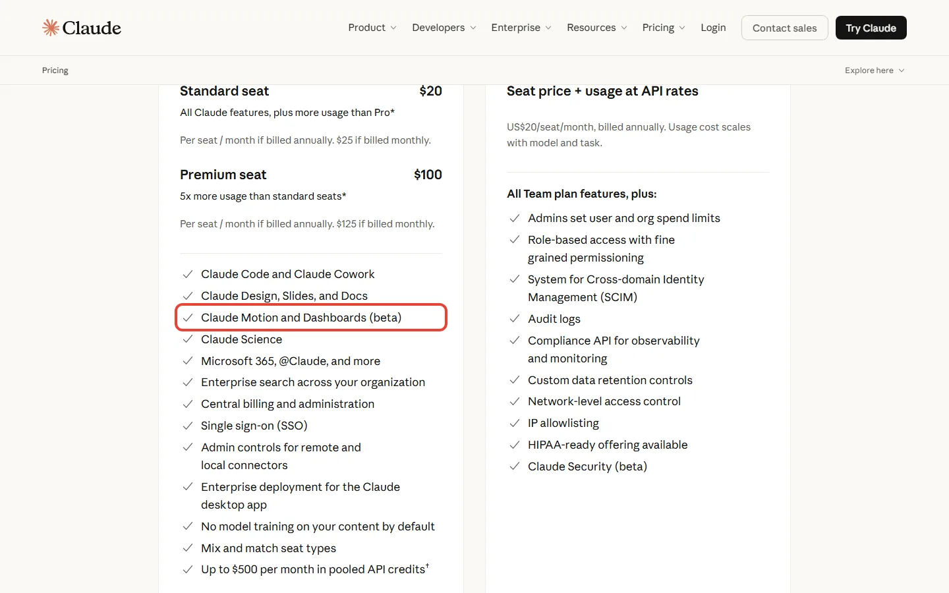Click checkmark next to SCIM feature

click(x=515, y=279)
